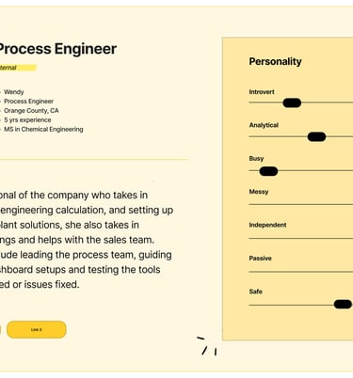This screenshot has height=378, width=353.
Task: Click the name Wendy in the list
Action: 14,92
